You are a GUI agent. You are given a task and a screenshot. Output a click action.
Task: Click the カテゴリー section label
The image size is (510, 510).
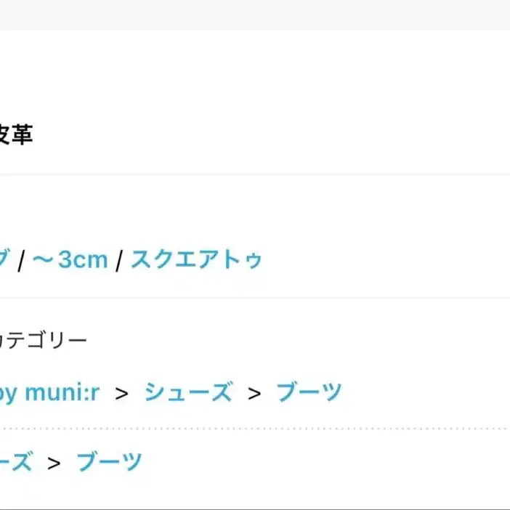pos(44,340)
